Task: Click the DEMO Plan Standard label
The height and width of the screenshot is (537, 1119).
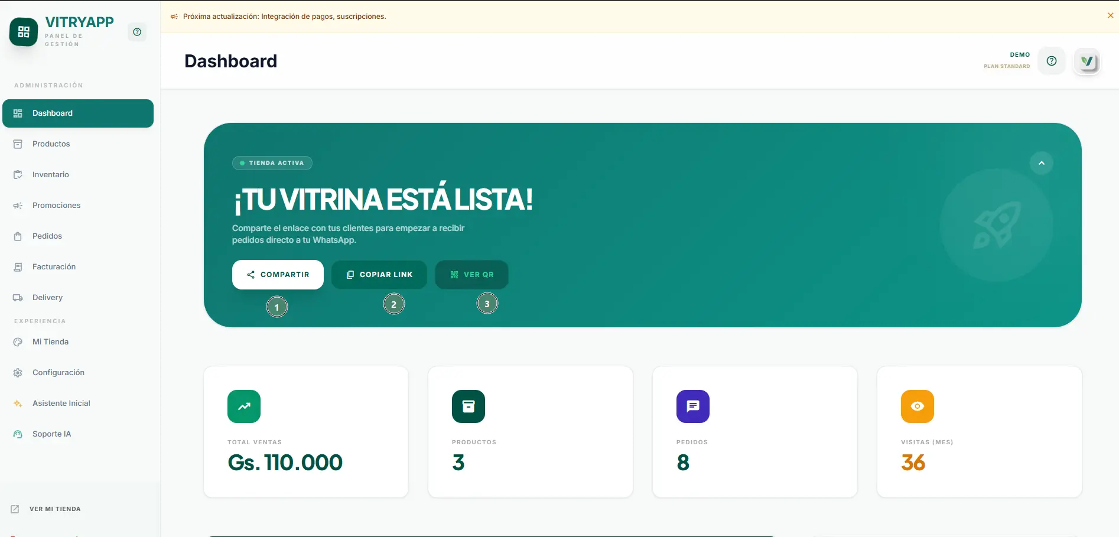Action: pos(1007,60)
